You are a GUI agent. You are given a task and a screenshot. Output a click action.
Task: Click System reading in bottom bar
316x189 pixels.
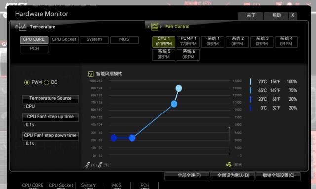[89, 186]
